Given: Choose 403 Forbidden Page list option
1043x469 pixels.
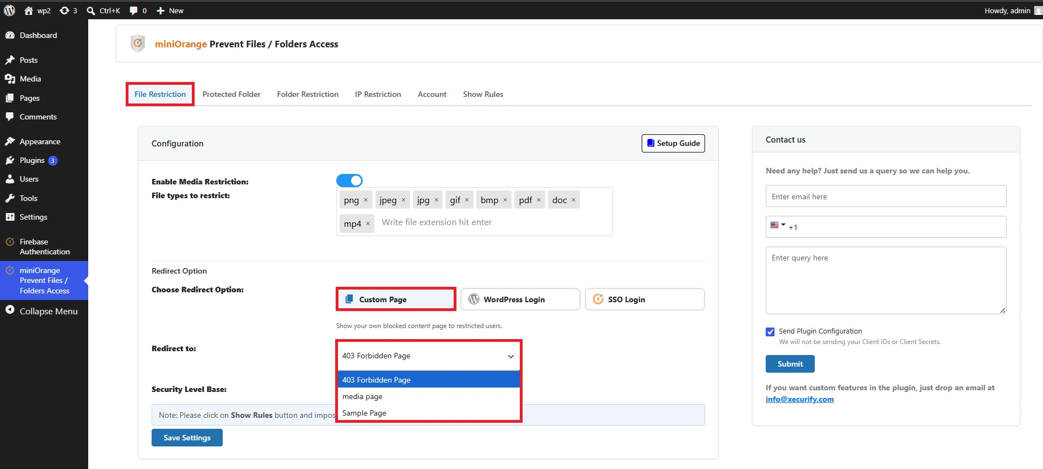Looking at the screenshot, I should point(428,380).
